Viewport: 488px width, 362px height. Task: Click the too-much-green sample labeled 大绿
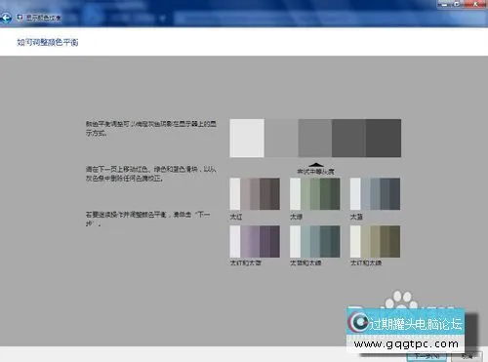[315, 194]
